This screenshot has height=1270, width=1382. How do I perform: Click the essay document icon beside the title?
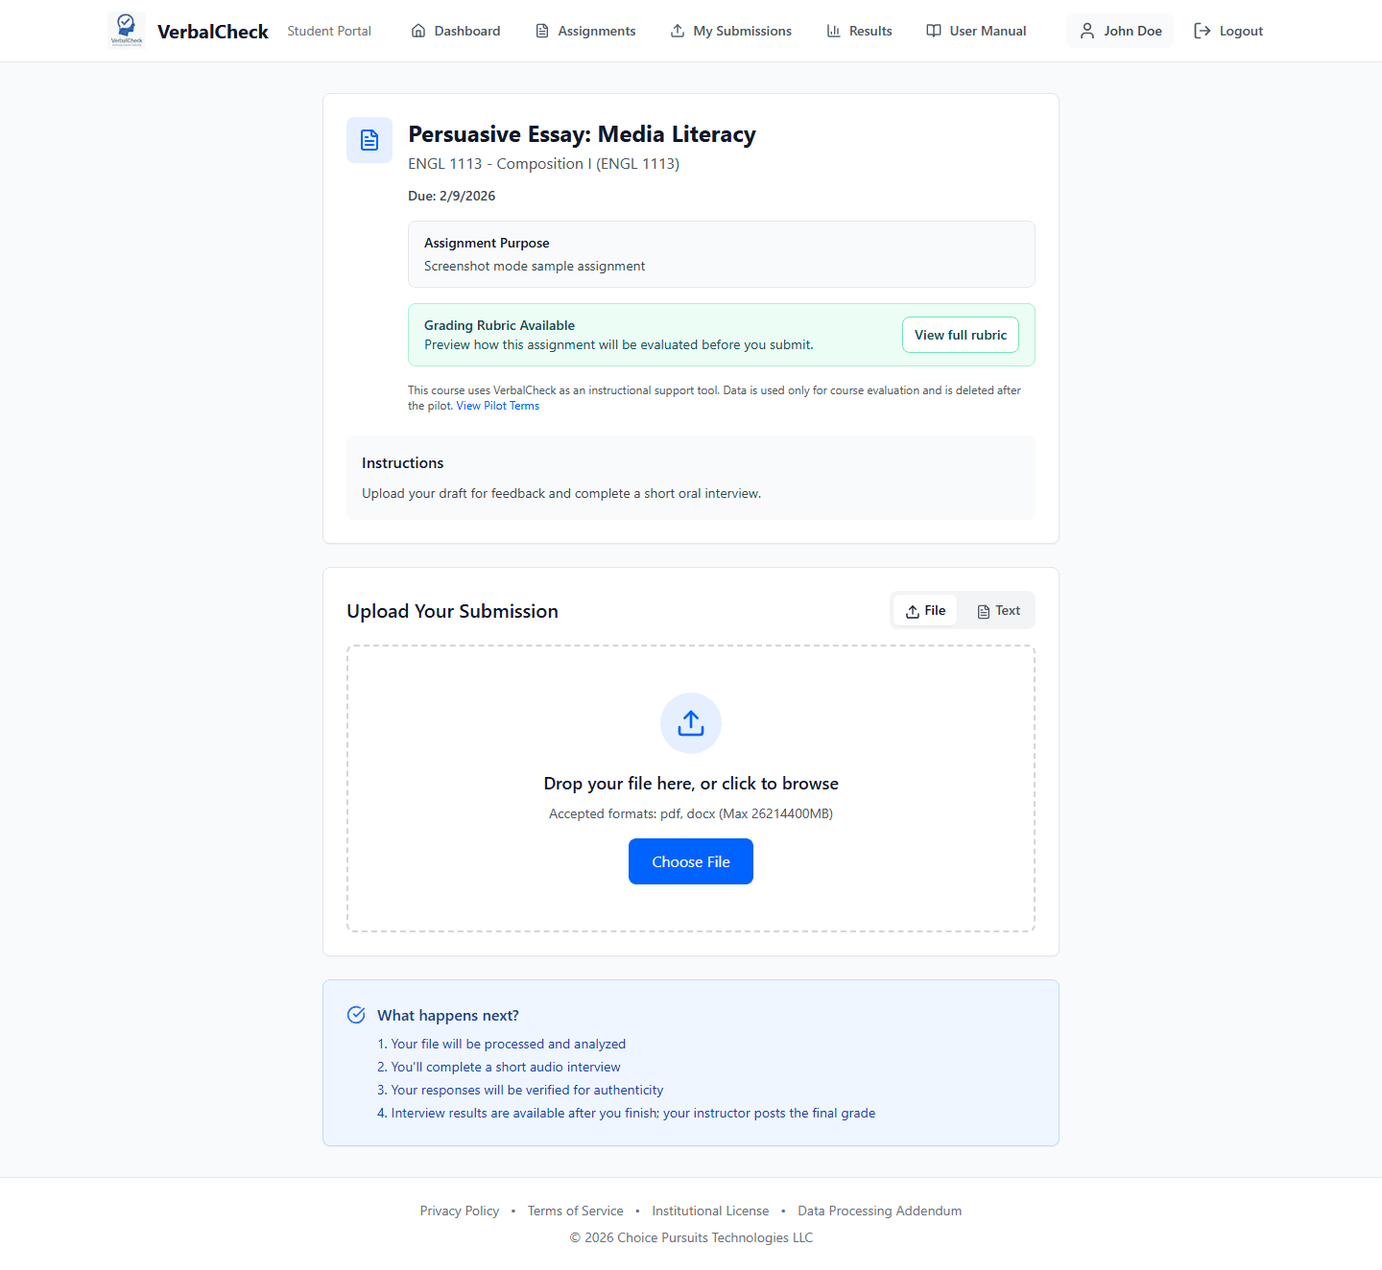tap(369, 140)
